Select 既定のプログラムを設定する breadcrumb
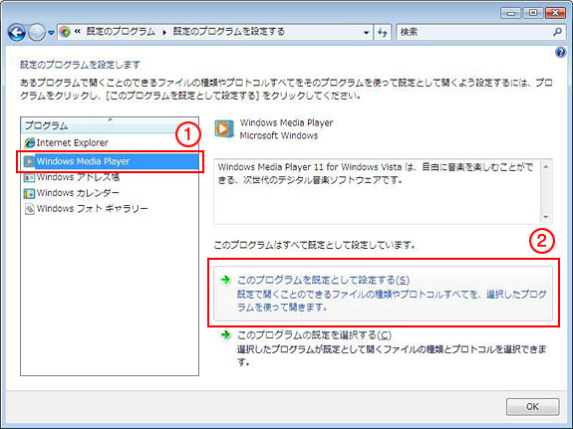Viewport: 573px width, 429px height. 229,32
